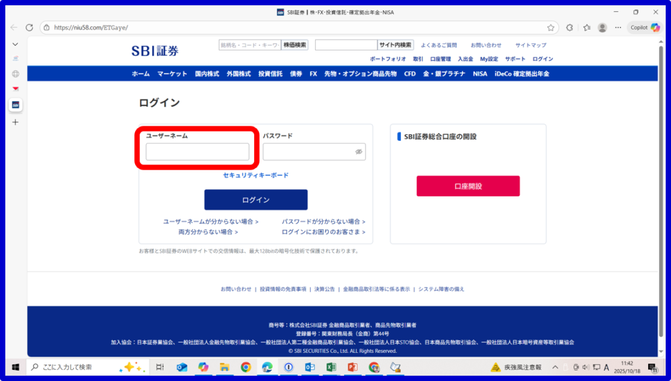Open the 国内株式 navigation menu item

click(207, 74)
